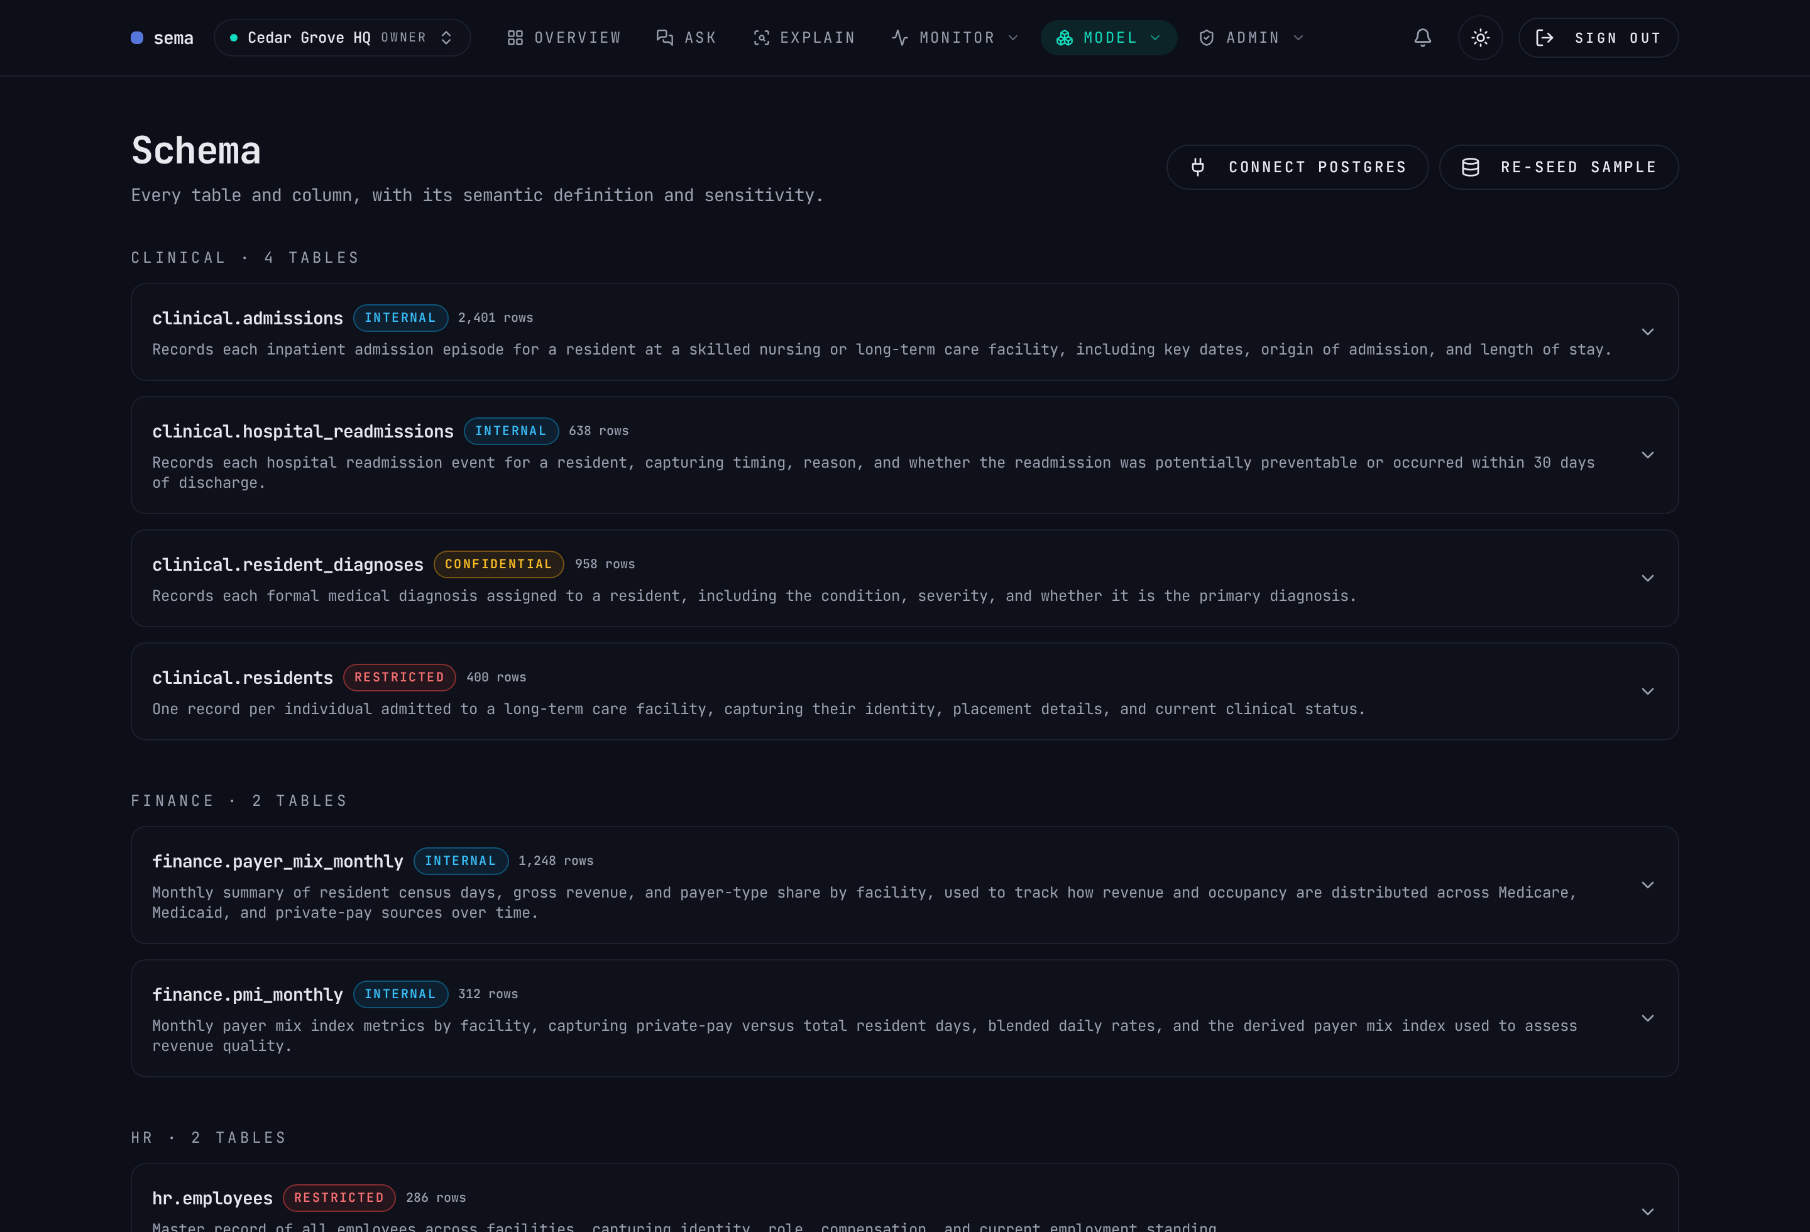Click the clinical.residents table name
1810x1232 pixels.
pyautogui.click(x=242, y=678)
